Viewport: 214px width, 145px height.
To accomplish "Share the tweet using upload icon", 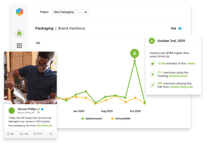I will pos(51,134).
